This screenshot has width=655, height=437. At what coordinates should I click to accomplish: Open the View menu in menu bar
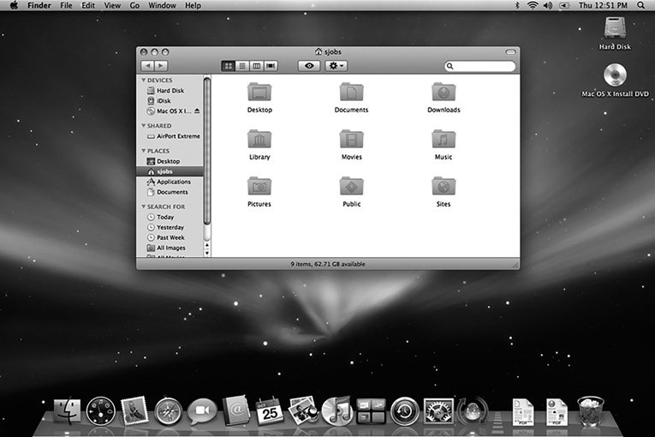[x=112, y=5]
